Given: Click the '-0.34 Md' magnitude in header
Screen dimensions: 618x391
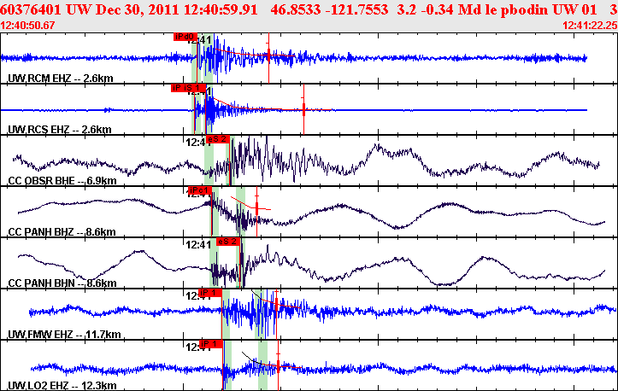Looking at the screenshot, I should click(451, 9).
